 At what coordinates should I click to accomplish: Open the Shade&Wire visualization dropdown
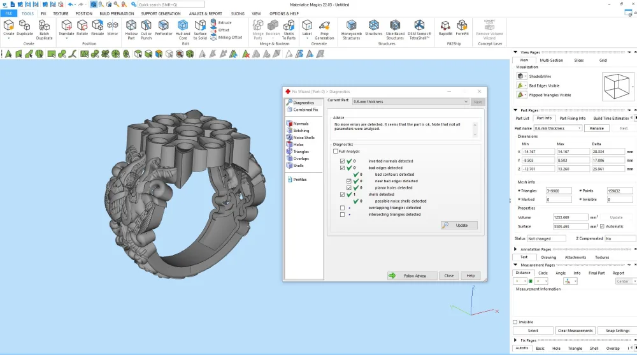522,76
